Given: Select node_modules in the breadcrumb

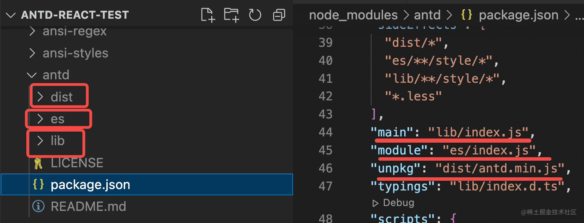Looking at the screenshot, I should (x=353, y=15).
